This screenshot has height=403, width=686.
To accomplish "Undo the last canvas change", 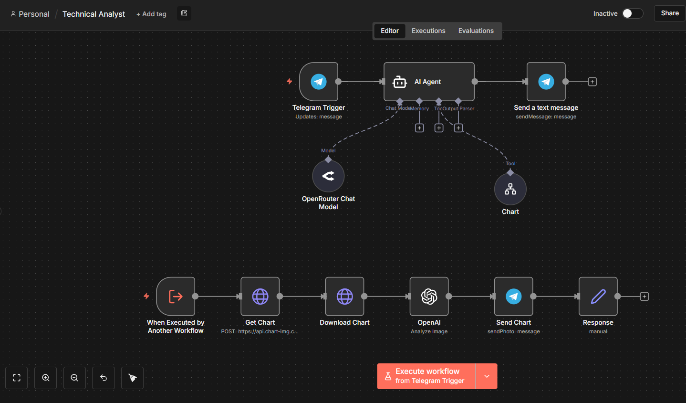I will [104, 378].
